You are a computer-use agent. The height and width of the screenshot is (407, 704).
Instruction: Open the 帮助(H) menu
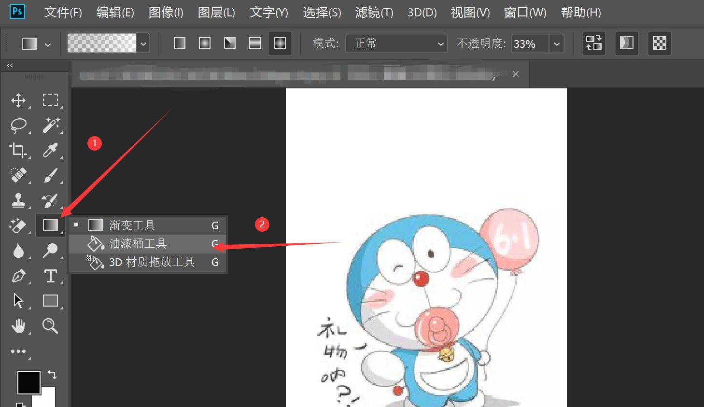coord(581,12)
